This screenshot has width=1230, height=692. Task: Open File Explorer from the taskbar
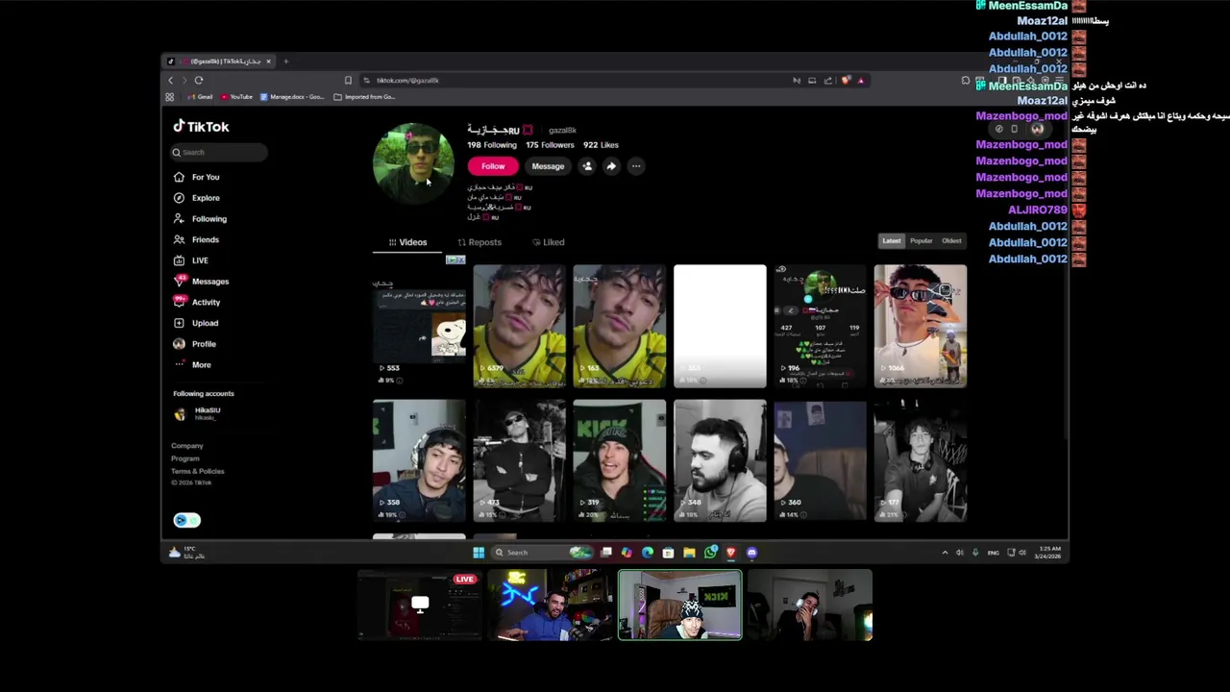click(689, 553)
